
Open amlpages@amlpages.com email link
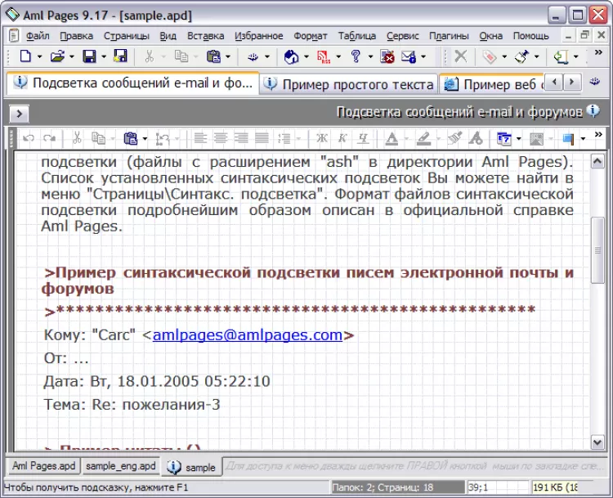(x=248, y=335)
